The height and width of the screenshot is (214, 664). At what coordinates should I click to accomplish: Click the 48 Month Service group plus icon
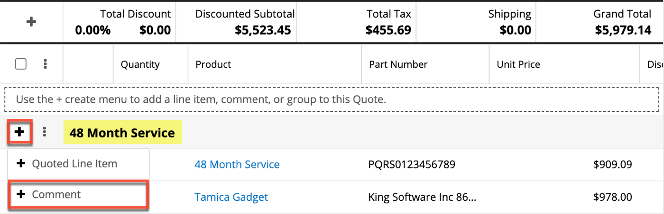coord(19,132)
